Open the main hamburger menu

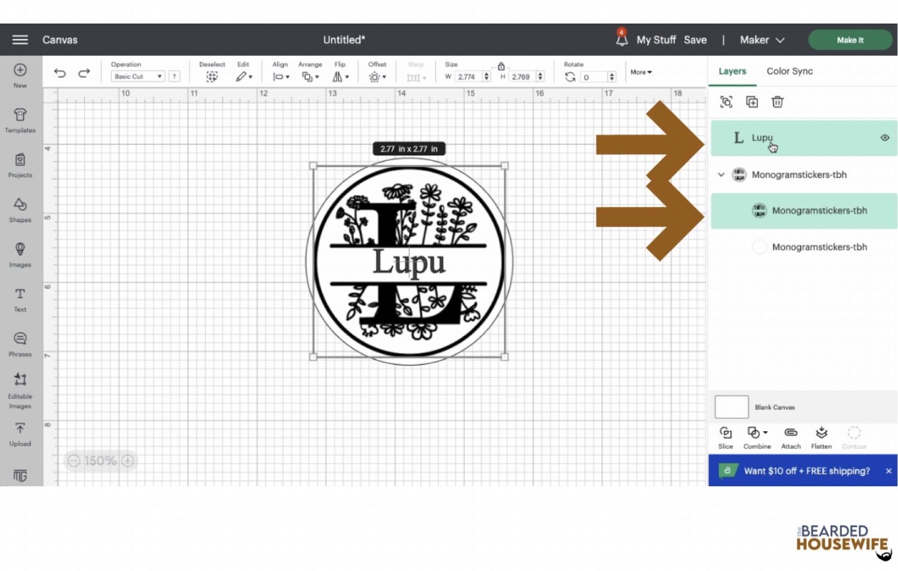(x=19, y=39)
